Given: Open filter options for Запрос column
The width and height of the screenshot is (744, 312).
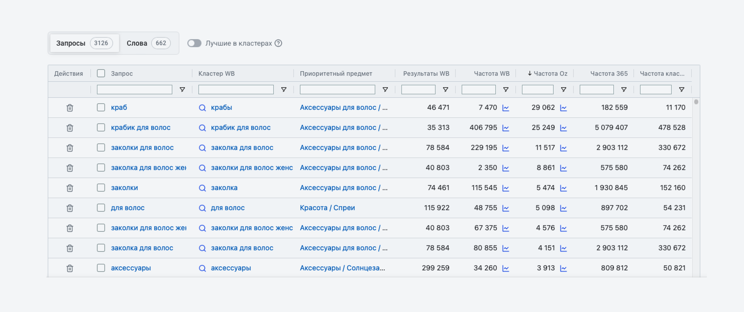Looking at the screenshot, I should [182, 90].
